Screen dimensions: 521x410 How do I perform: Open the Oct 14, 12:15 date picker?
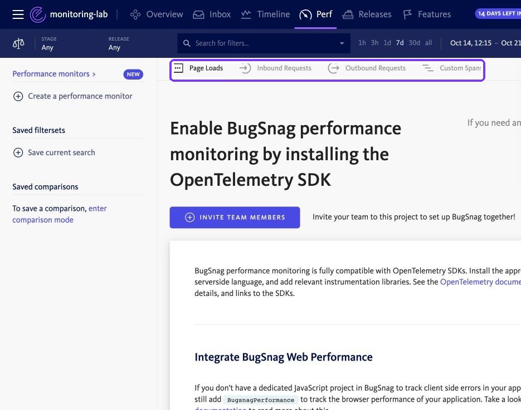(470, 43)
